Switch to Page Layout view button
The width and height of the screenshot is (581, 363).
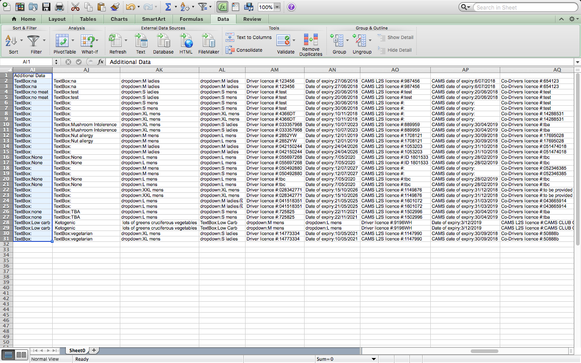pos(21,355)
